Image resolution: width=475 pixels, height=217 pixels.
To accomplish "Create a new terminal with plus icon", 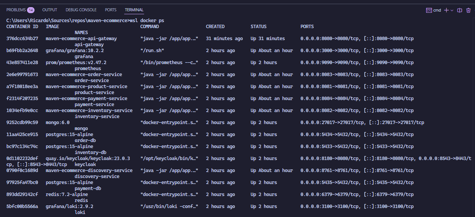I will (x=446, y=10).
